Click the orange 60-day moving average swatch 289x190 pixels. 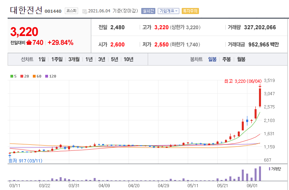[34, 76]
